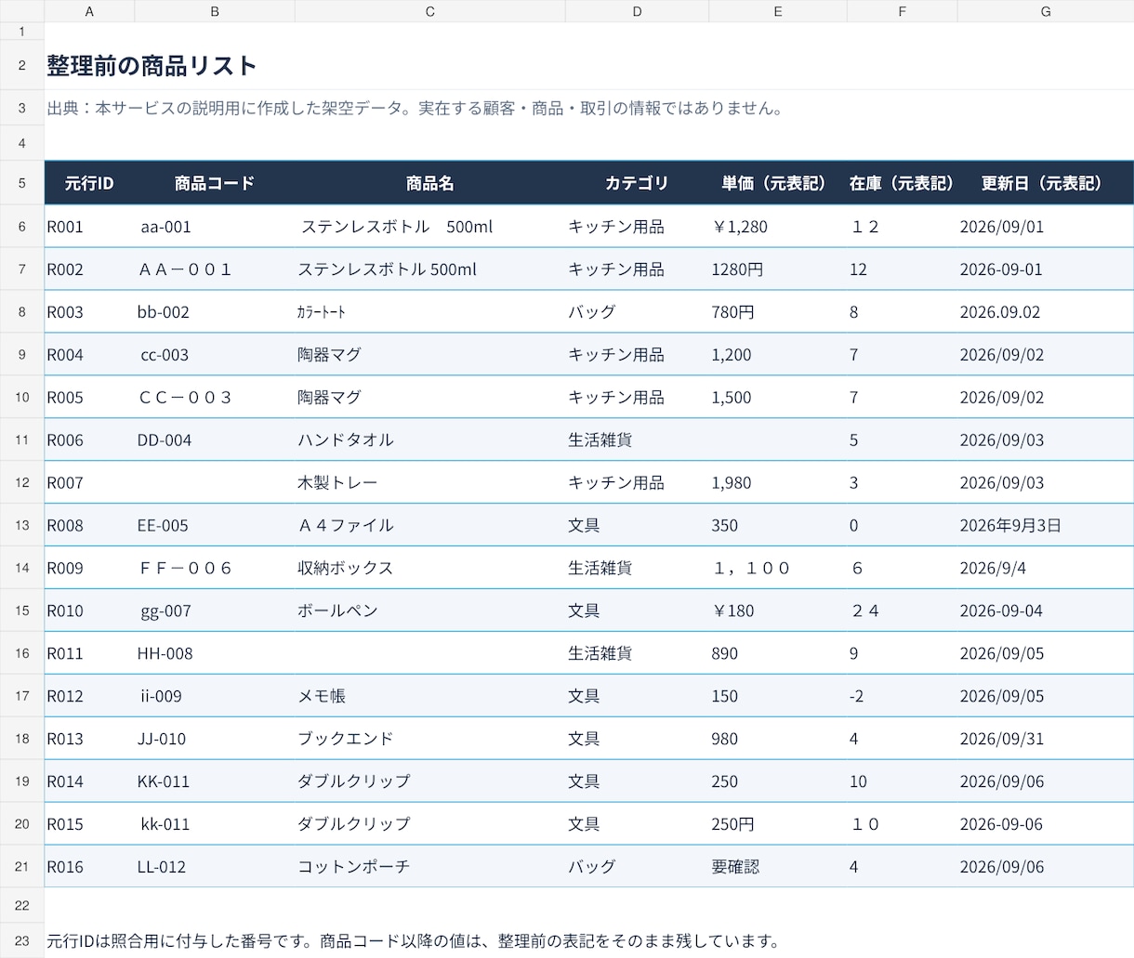The image size is (1134, 958).
Task: Select cell ステンレスボトル 500ml in row R002
Action: click(430, 269)
